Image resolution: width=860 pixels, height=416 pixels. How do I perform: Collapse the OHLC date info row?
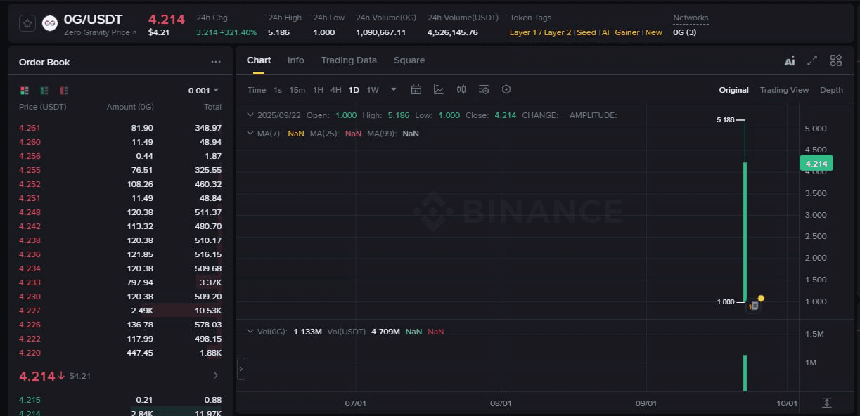click(250, 115)
